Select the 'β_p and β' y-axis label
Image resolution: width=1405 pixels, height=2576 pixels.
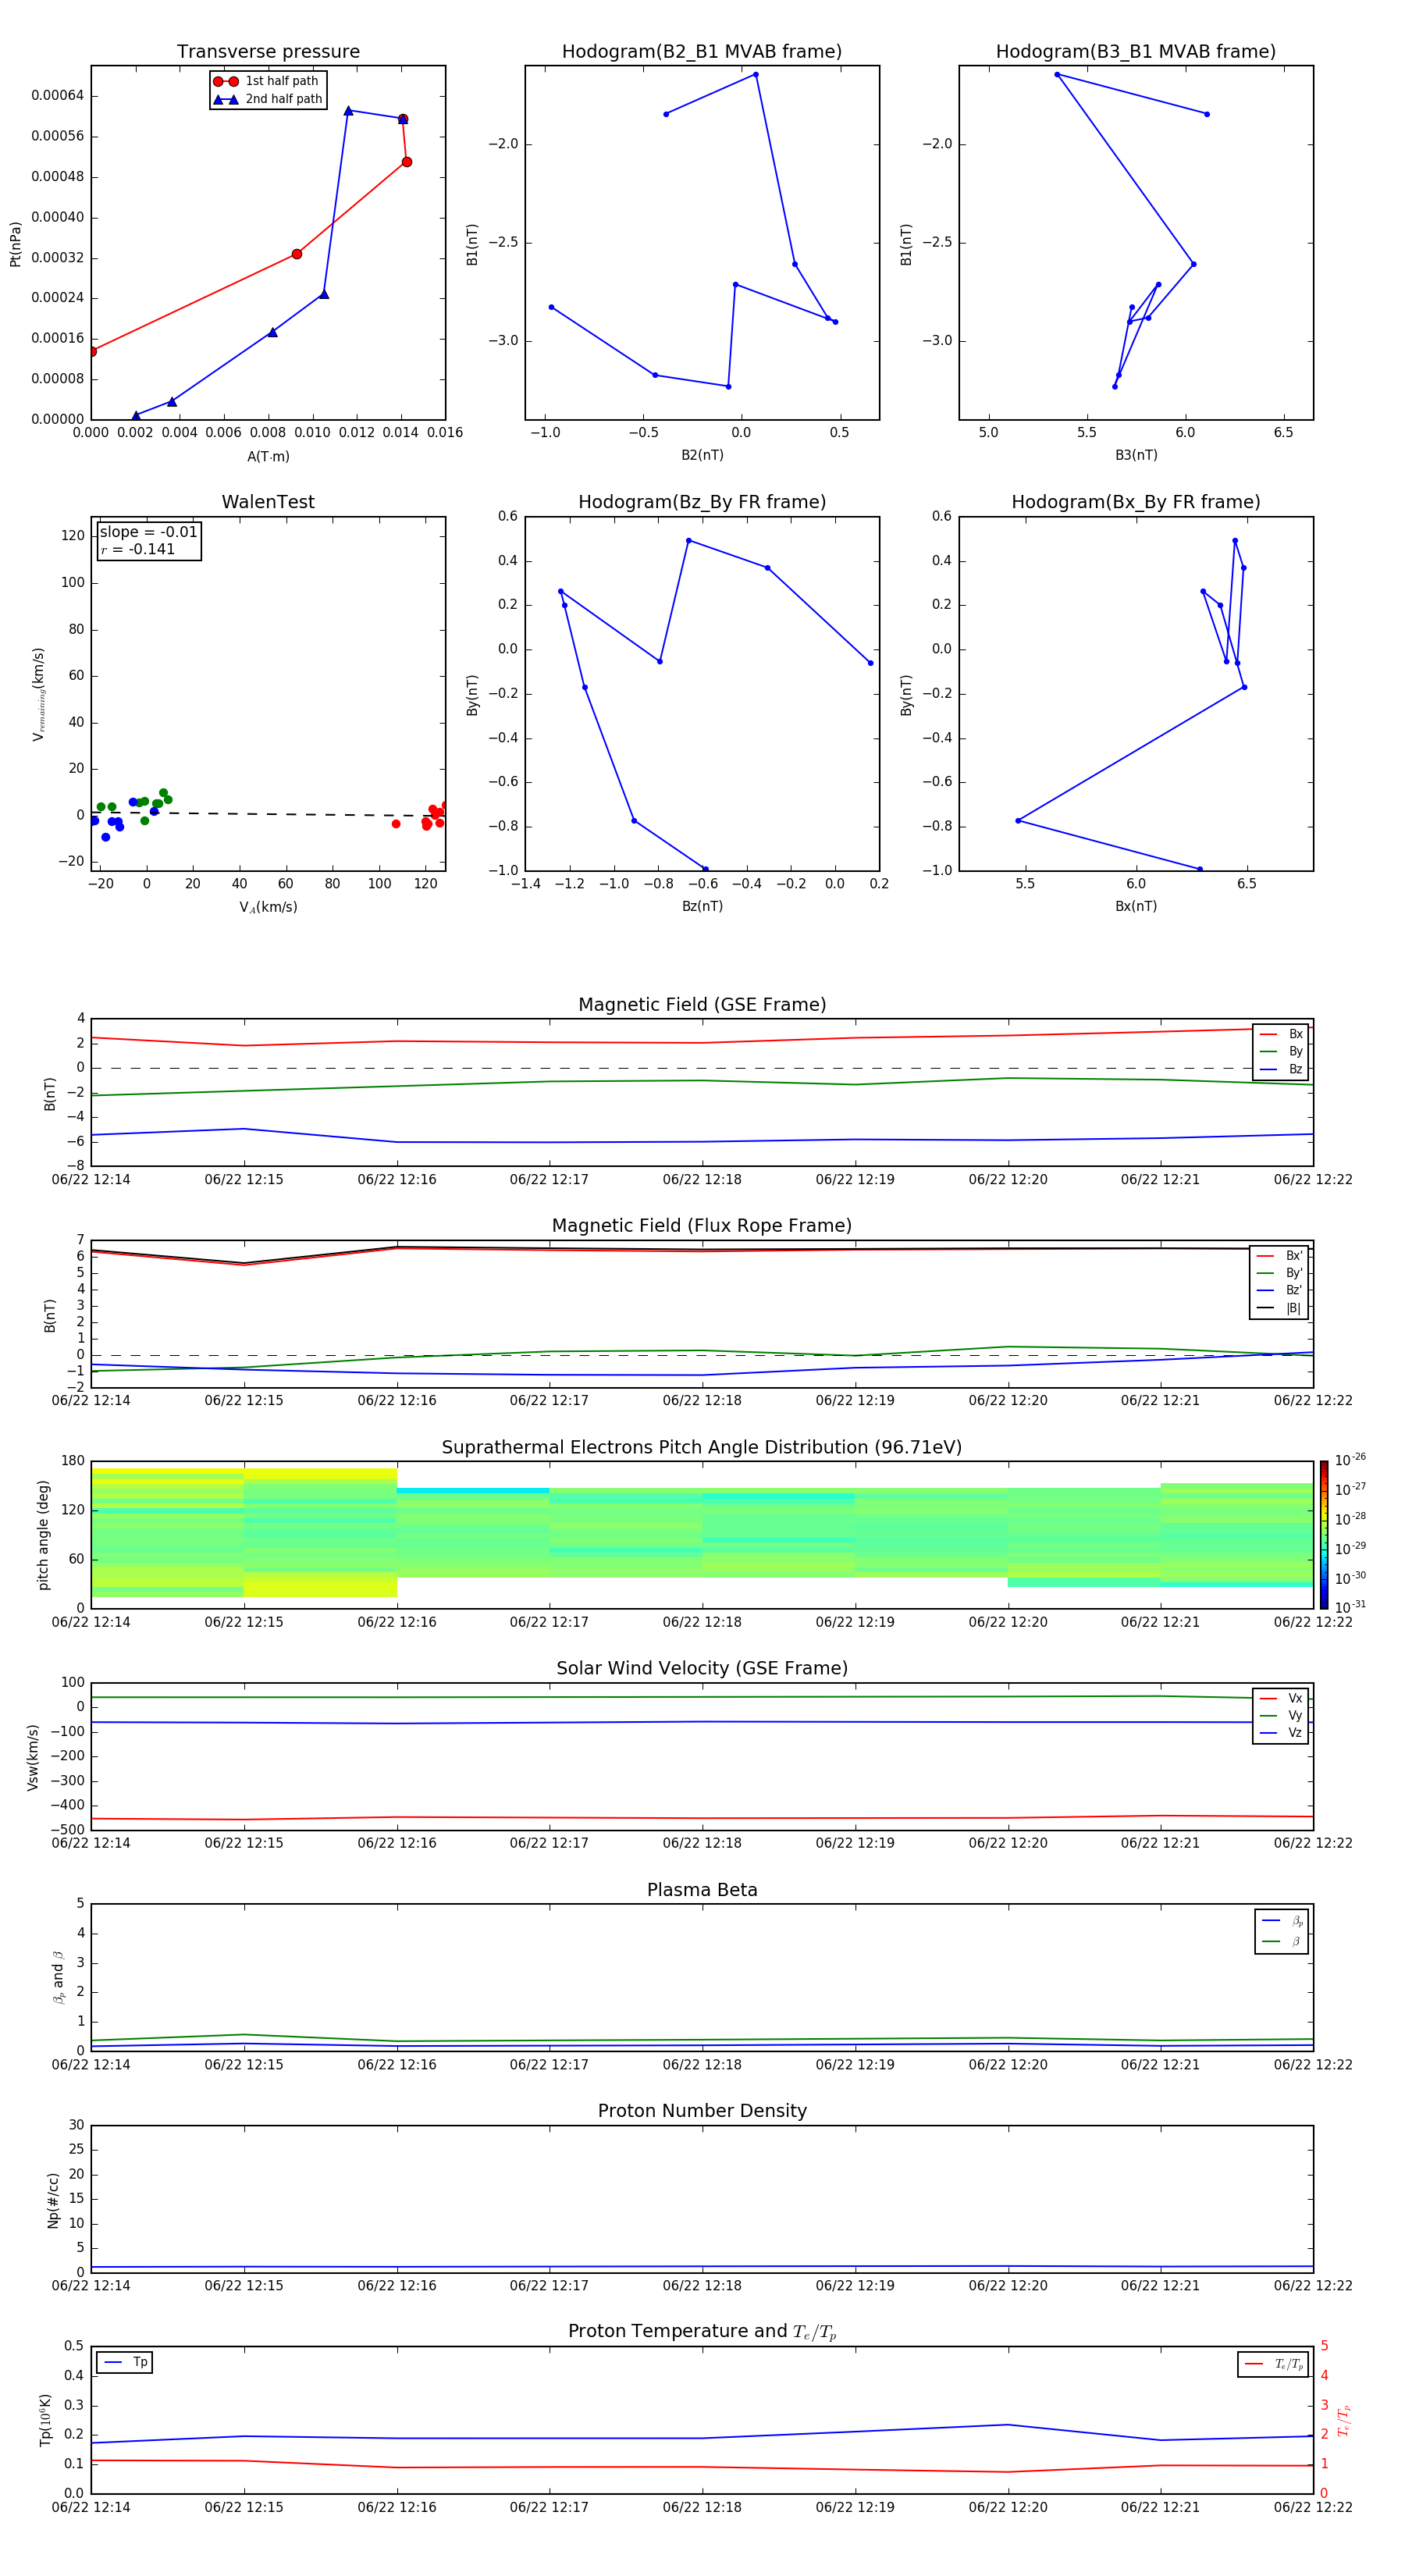(x=58, y=1977)
